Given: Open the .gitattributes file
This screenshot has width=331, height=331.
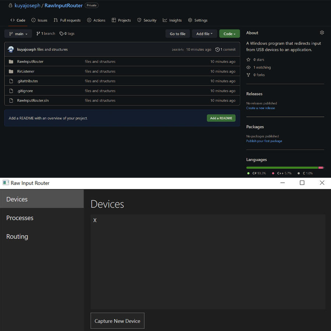Looking at the screenshot, I should (28, 81).
